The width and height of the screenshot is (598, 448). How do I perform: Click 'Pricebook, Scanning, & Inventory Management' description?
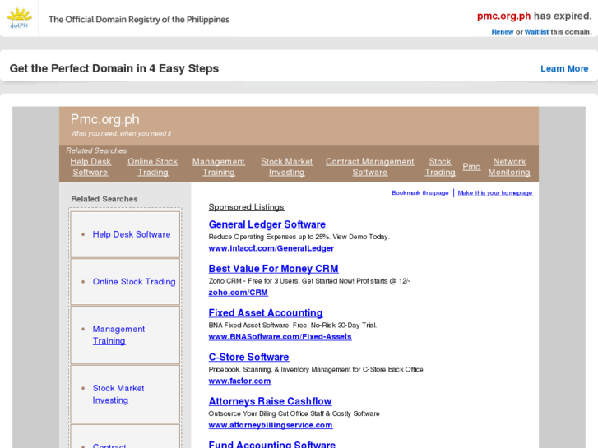(x=316, y=369)
